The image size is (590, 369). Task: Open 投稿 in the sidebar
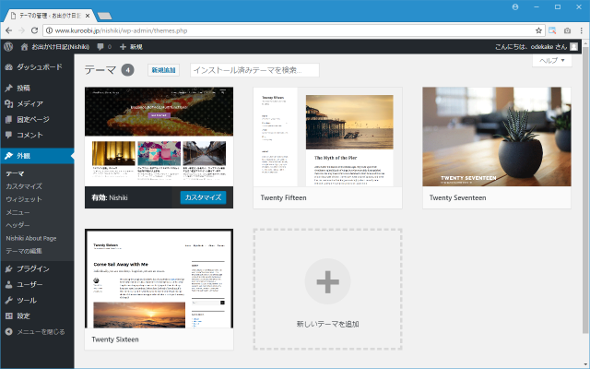[x=37, y=88]
